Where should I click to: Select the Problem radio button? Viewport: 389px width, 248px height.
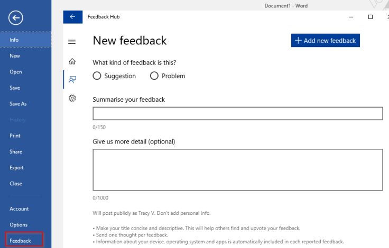[x=154, y=76]
